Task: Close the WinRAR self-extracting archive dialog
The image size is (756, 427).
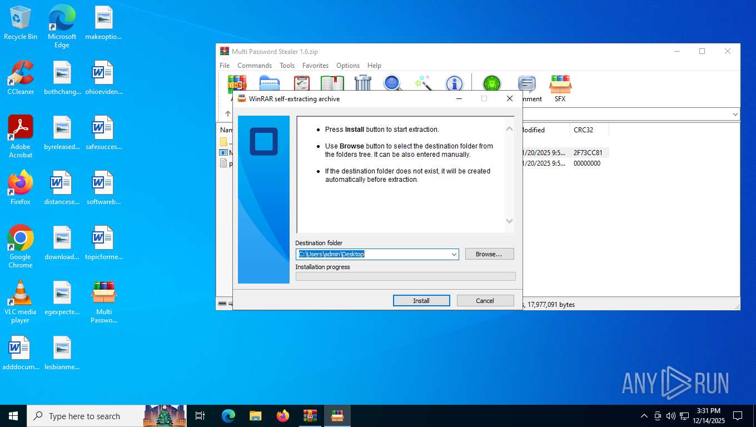Action: 509,98
